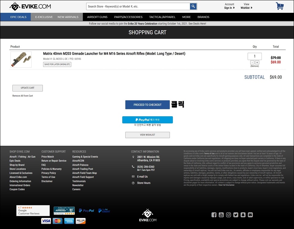Click the Update Cart button
294x229 pixels.
click(28, 88)
